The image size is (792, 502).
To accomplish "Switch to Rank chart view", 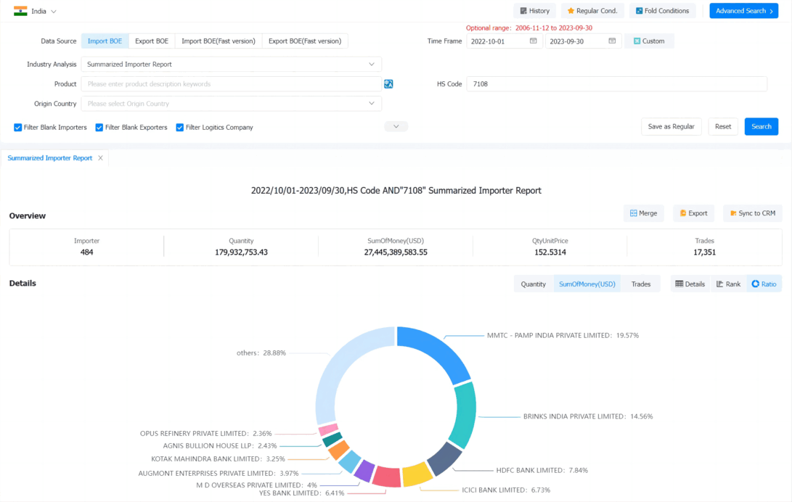I will pyautogui.click(x=728, y=284).
